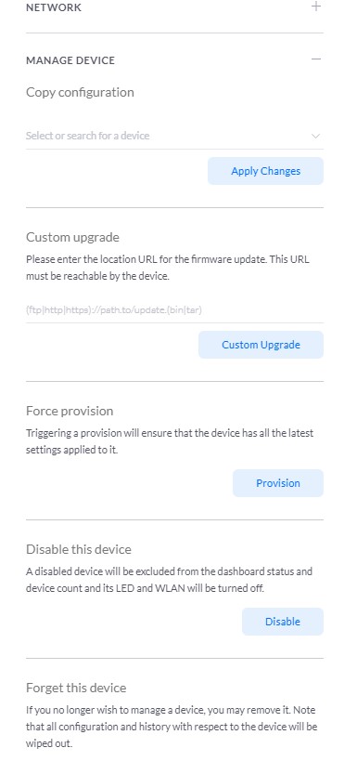Collapse Manage Device using minus icon

(x=316, y=59)
